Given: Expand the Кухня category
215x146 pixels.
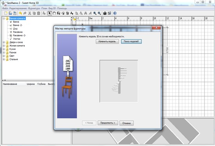Looking at the screenshot, I should 4,49.
